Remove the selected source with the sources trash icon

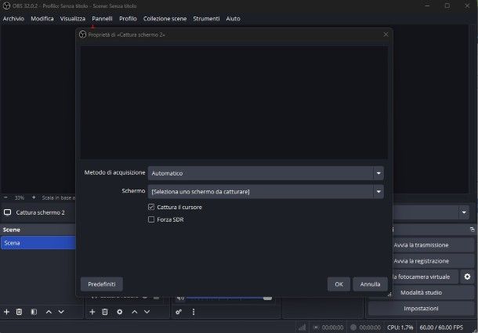(105, 312)
